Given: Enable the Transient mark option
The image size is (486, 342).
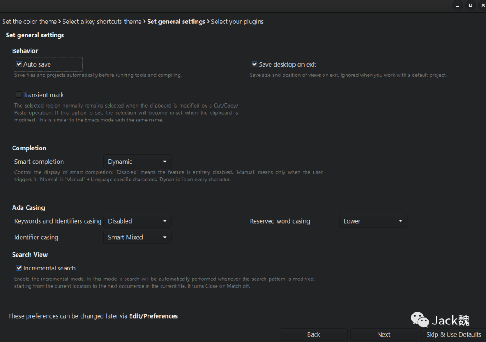Looking at the screenshot, I should pyautogui.click(x=19, y=95).
